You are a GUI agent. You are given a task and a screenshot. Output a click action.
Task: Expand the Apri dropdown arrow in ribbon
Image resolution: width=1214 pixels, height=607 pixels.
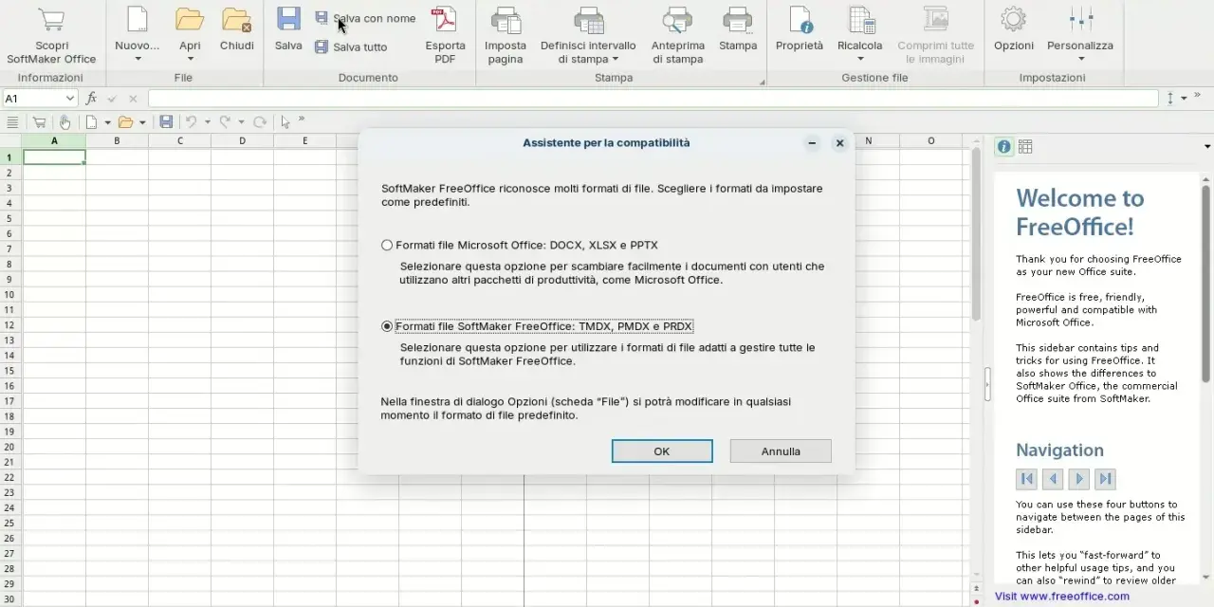coord(190,59)
